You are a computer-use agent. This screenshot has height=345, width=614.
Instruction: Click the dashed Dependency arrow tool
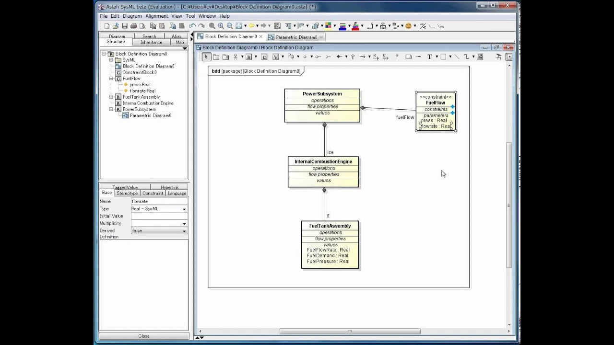point(362,57)
